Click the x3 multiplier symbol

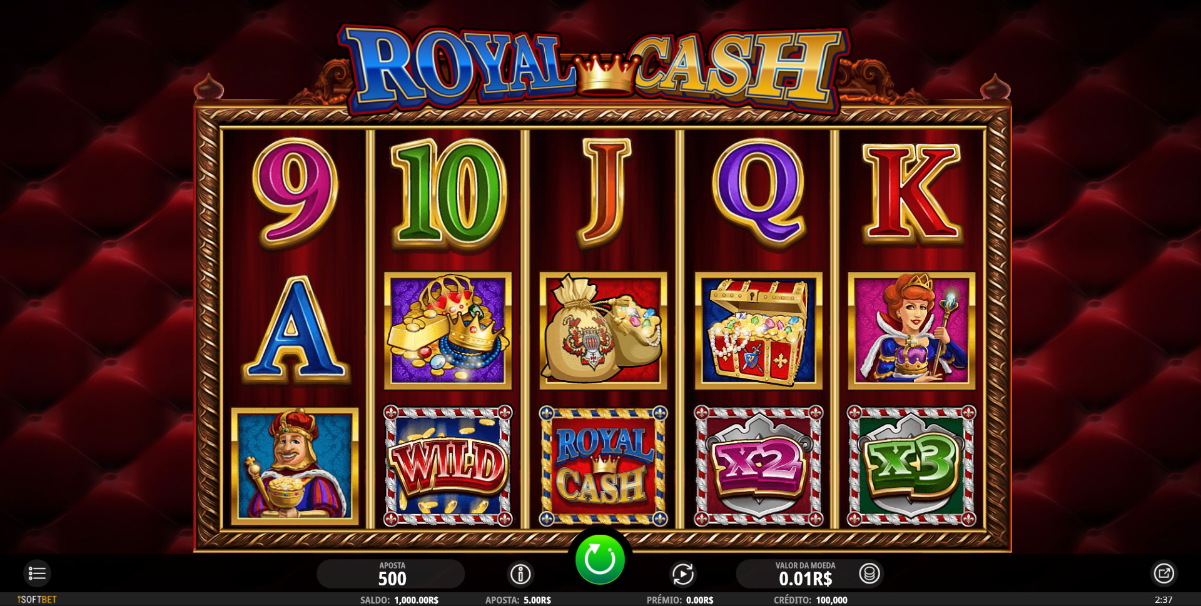point(911,465)
